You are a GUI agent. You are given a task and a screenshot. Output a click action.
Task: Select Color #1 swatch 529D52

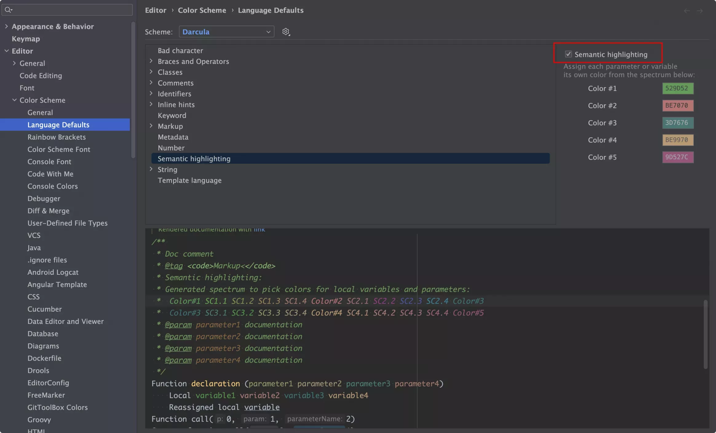(x=678, y=88)
